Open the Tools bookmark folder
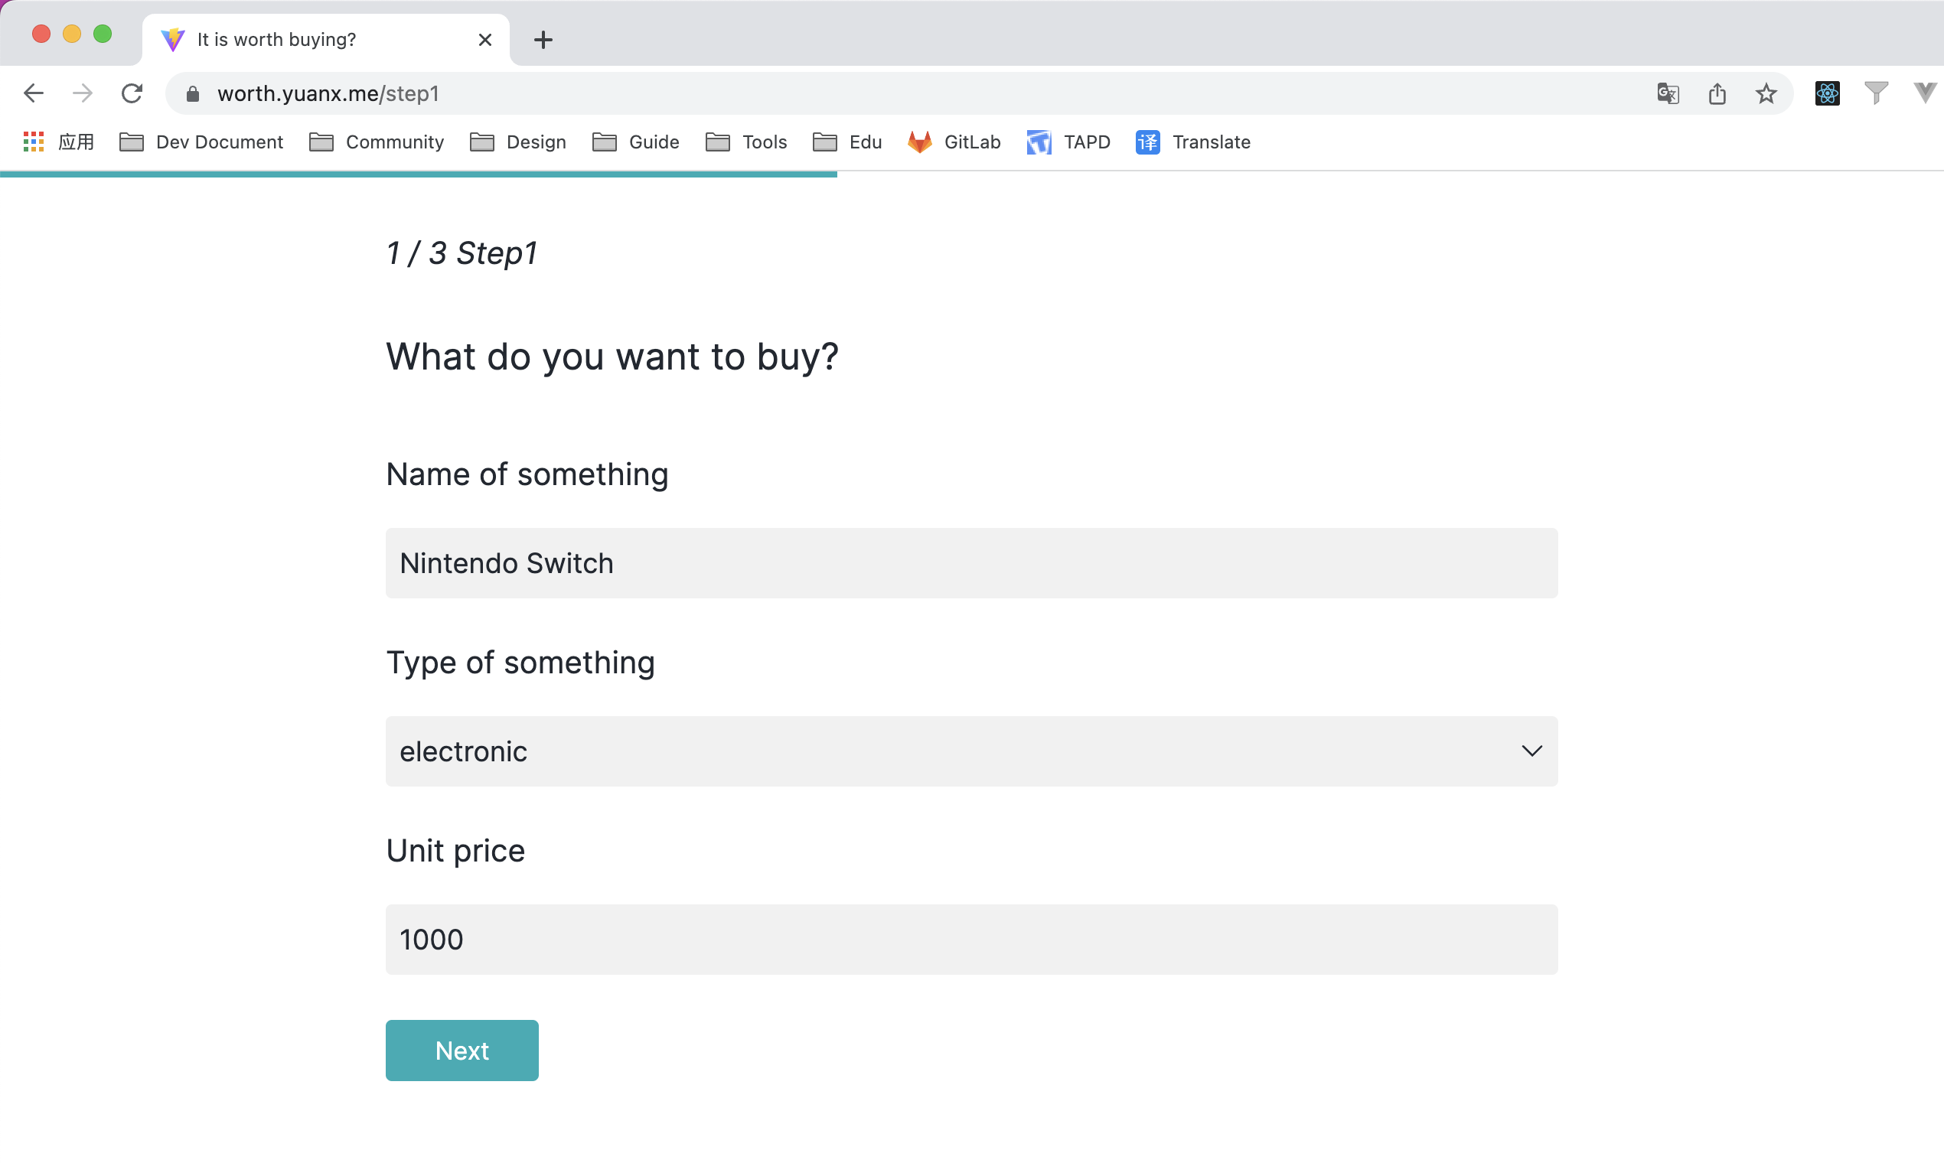The image size is (1944, 1163). pyautogui.click(x=746, y=142)
